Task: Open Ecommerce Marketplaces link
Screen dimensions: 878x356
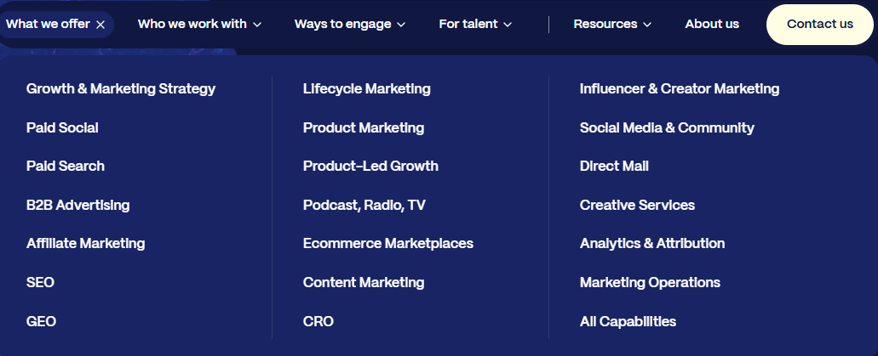Action: click(x=388, y=243)
